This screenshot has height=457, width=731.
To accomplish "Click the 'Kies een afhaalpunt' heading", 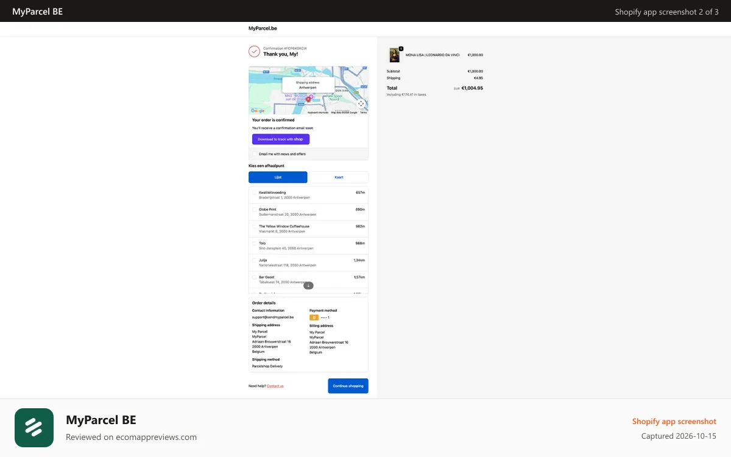I will pos(266,166).
